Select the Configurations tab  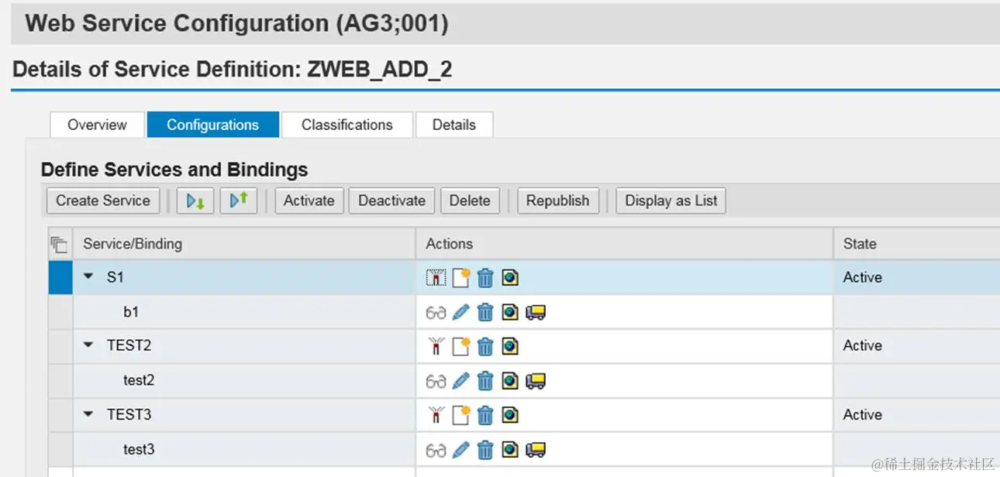coord(213,125)
